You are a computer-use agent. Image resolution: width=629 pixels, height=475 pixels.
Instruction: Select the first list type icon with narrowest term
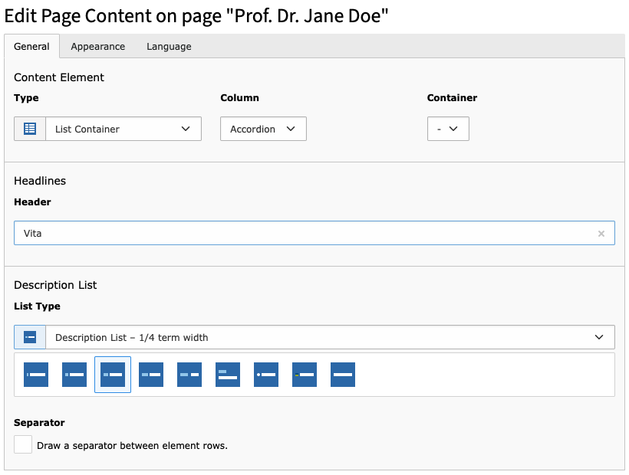[36, 375]
